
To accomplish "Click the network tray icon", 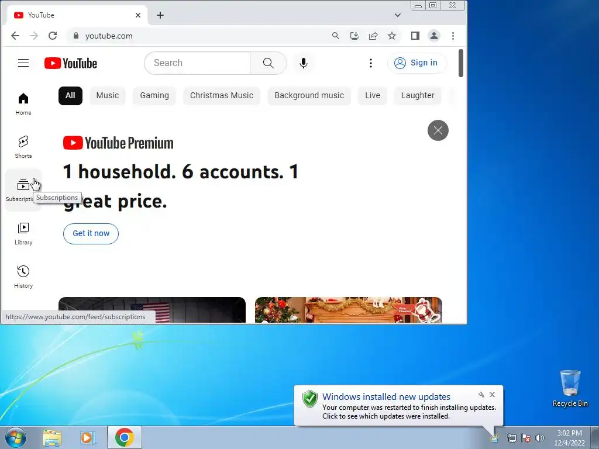I will [x=511, y=438].
